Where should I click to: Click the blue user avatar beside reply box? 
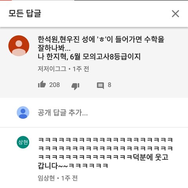click(23, 112)
